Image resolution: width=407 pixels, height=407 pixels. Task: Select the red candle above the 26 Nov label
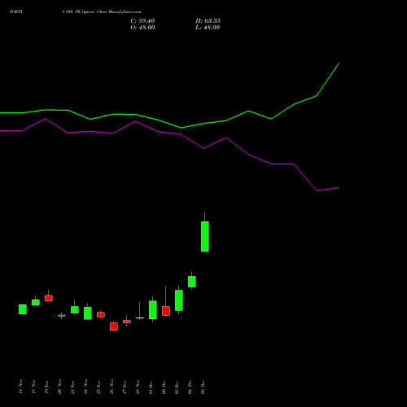coord(114,326)
